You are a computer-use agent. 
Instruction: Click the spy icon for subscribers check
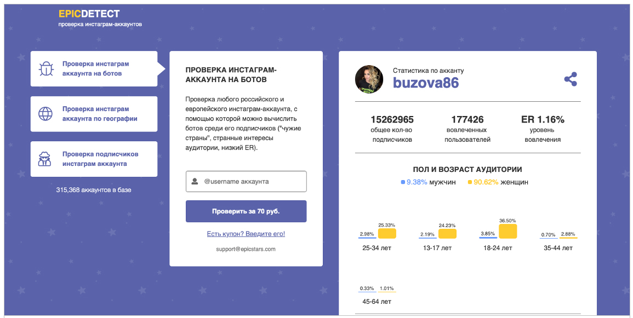[45, 159]
